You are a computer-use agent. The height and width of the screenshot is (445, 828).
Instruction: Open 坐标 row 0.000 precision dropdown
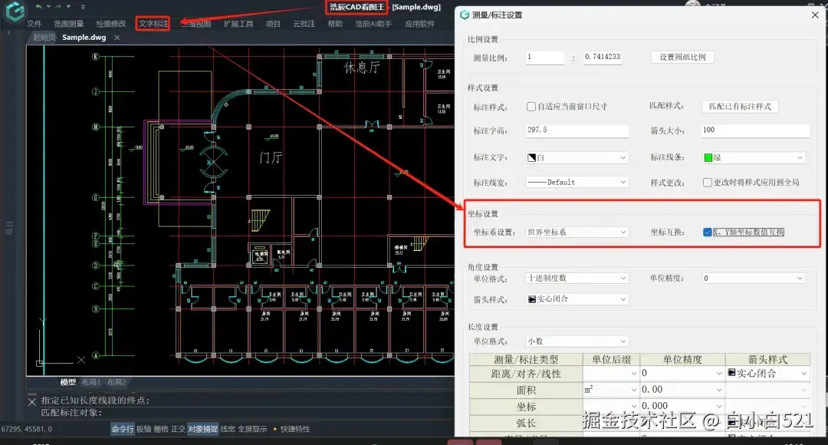(682, 406)
